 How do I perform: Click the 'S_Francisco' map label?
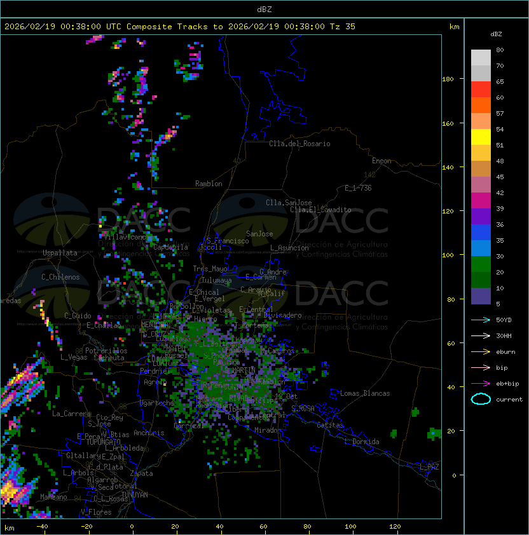(x=228, y=241)
